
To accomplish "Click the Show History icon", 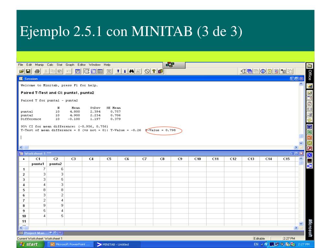I will [x=270, y=71].
